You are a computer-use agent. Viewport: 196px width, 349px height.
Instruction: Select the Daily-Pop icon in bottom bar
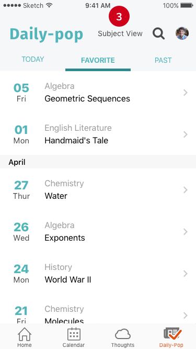172,334
